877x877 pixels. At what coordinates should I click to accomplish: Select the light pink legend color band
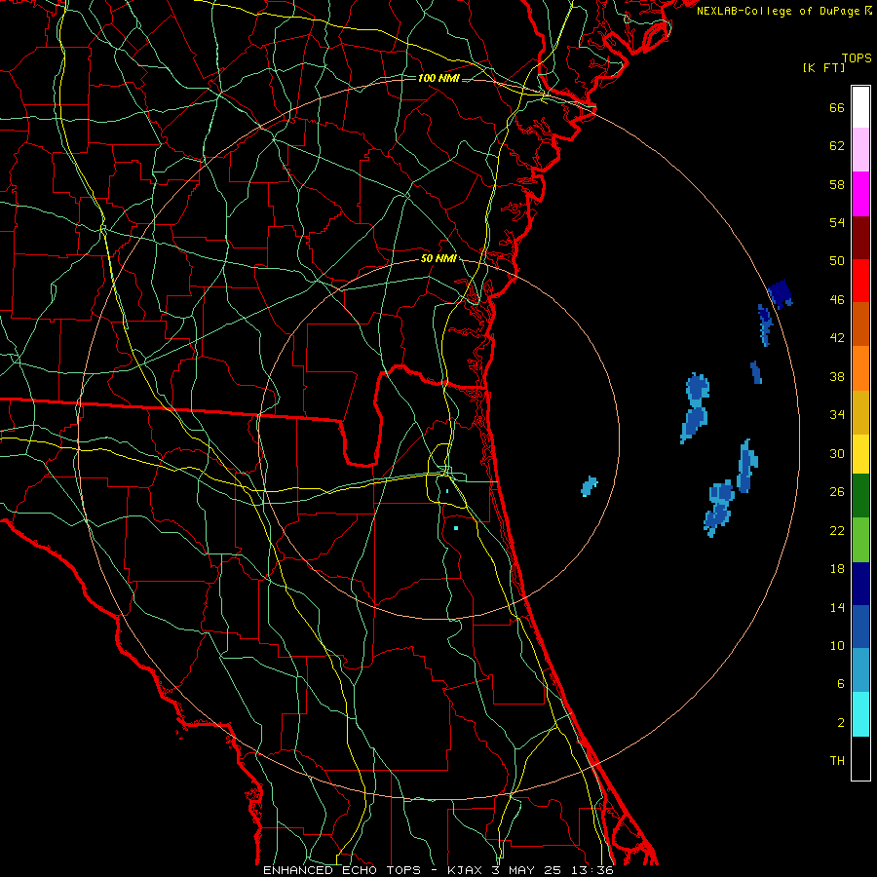(x=860, y=149)
